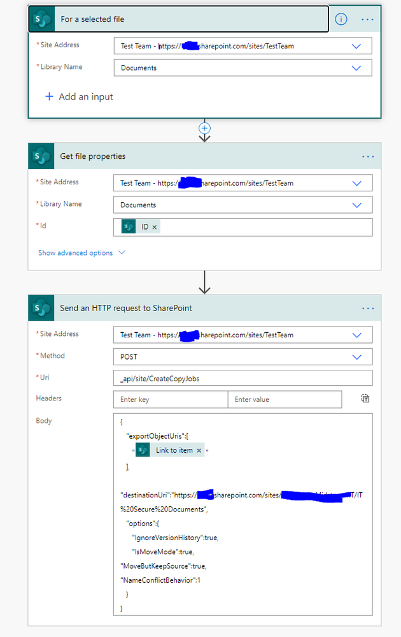Click the 'Link to item' token label
Image resolution: width=401 pixels, height=637 pixels.
tap(174, 450)
